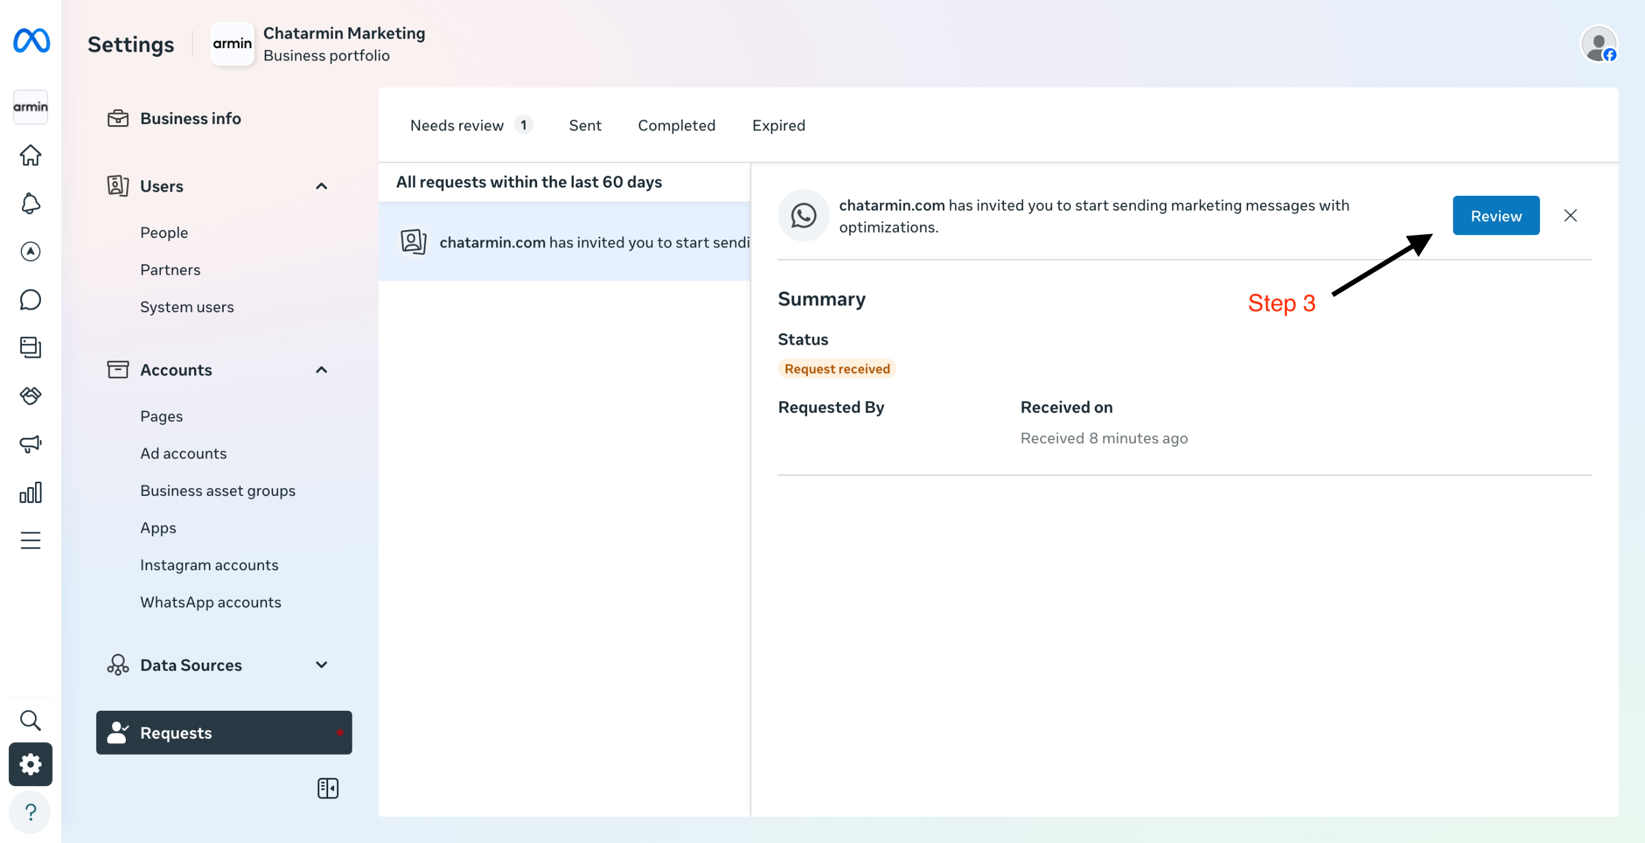Open WhatsApp accounts settings link
Screen dimensions: 1645x843
coord(210,602)
